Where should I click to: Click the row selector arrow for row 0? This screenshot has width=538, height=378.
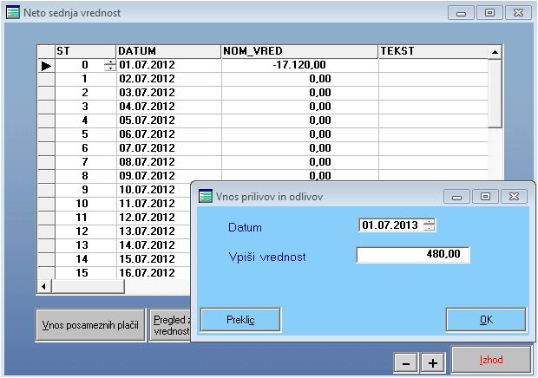(x=46, y=65)
